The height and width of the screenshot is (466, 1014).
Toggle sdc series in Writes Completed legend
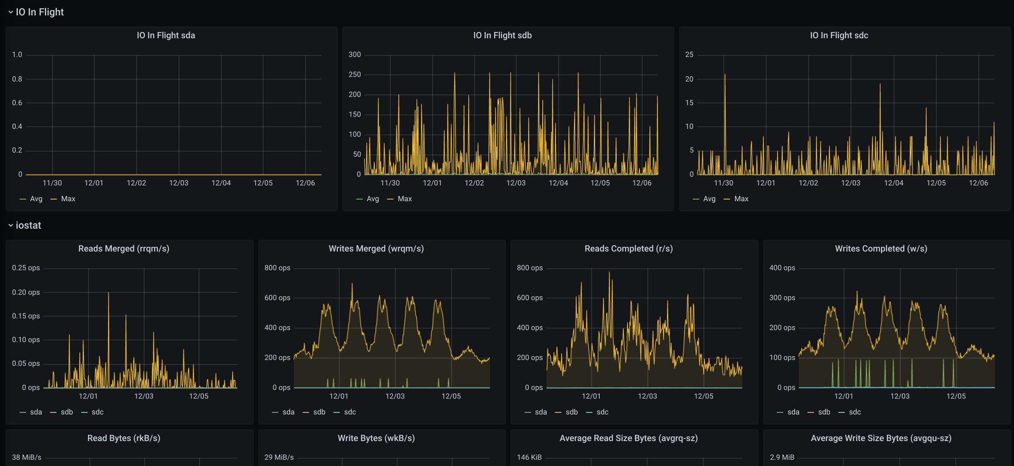click(854, 412)
